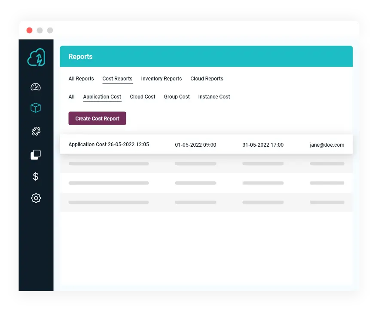Select the Cloud Reports tab
This screenshot has height=314, width=378.
207,79
